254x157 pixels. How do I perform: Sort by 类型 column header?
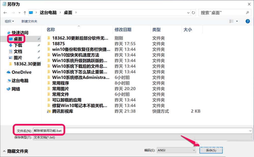coord(156,30)
